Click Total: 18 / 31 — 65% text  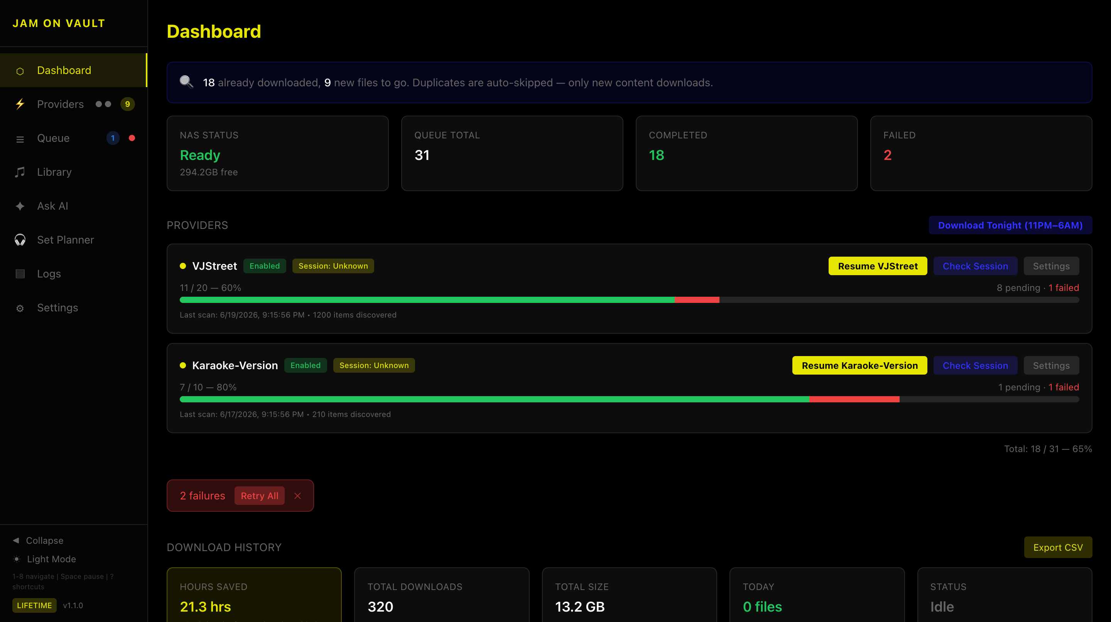pos(1048,449)
